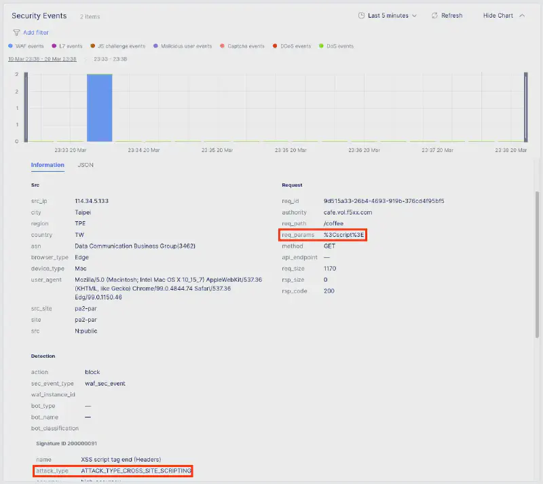Collapse chart using Hide Chart chevron

tap(521, 16)
